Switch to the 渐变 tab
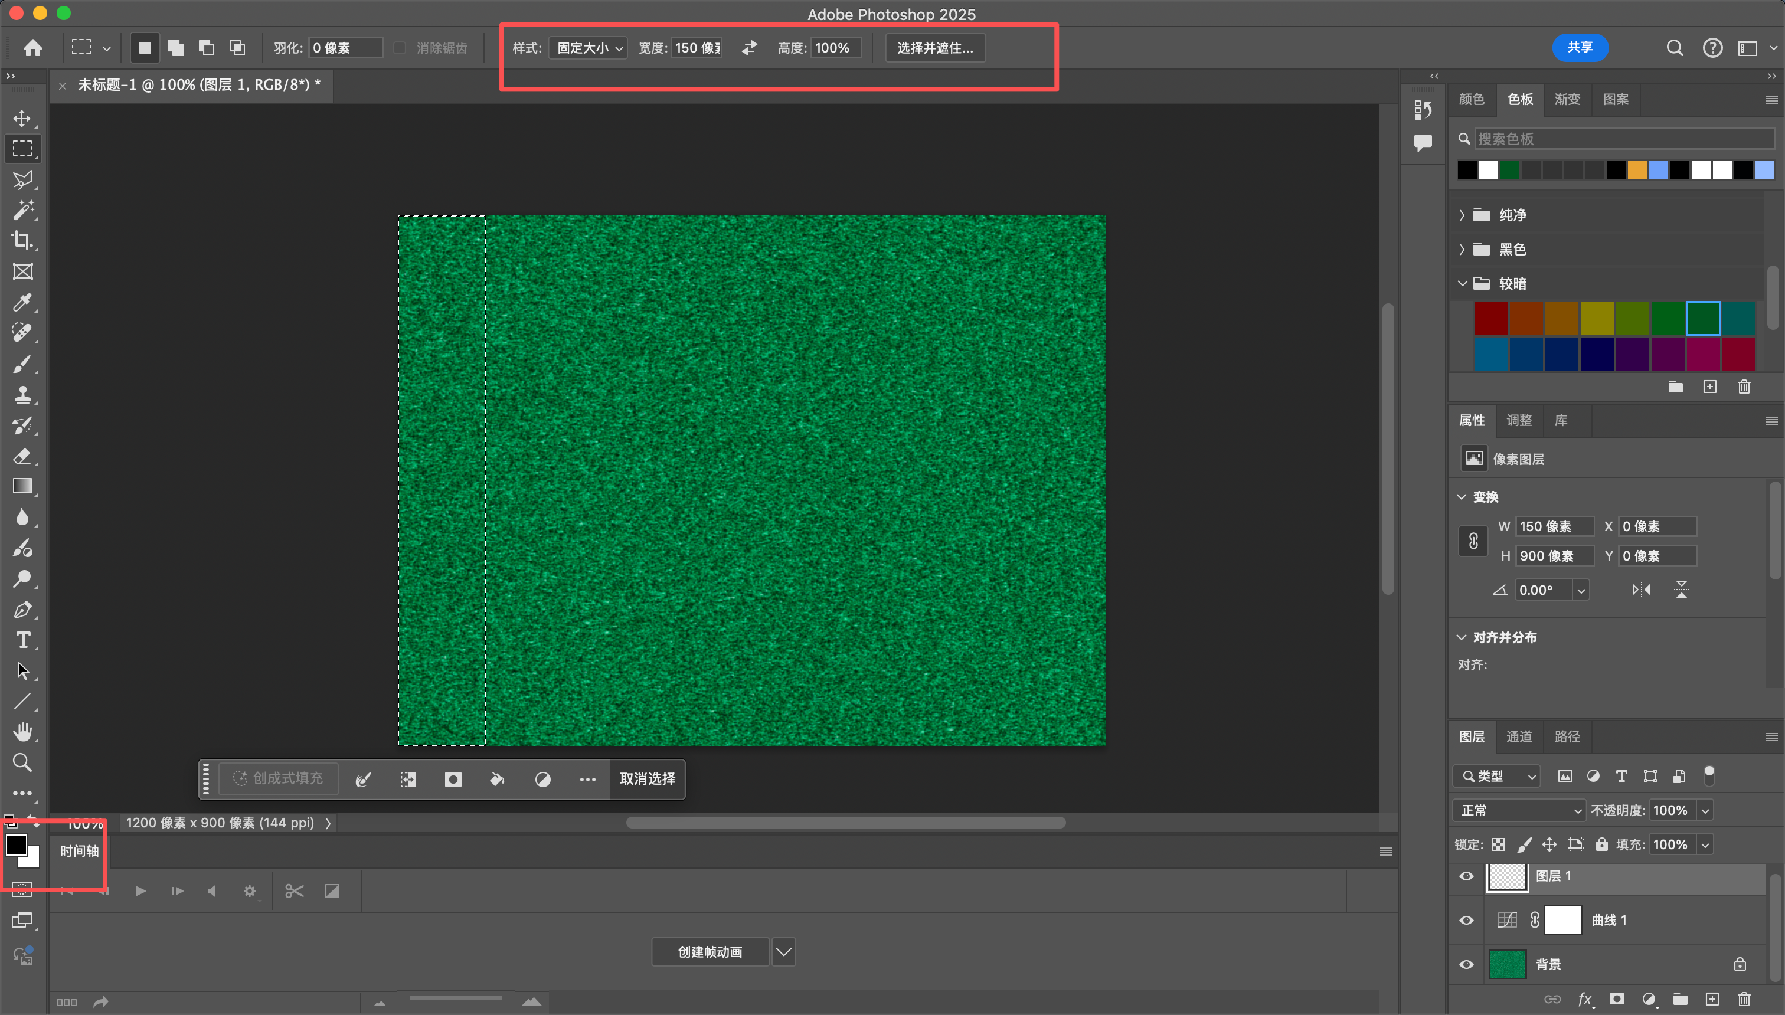The height and width of the screenshot is (1015, 1785). 1567,99
